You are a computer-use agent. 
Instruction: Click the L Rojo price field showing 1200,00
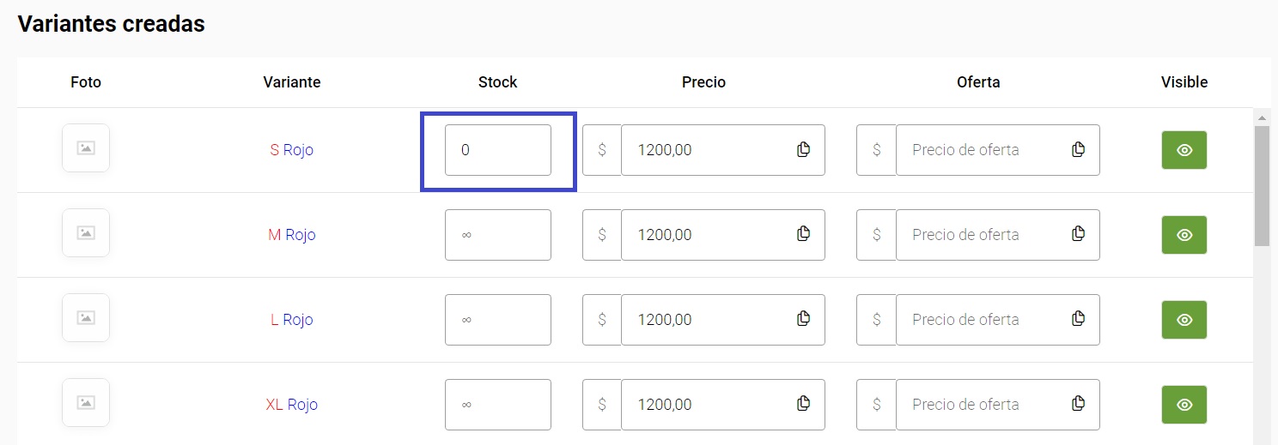(x=723, y=320)
